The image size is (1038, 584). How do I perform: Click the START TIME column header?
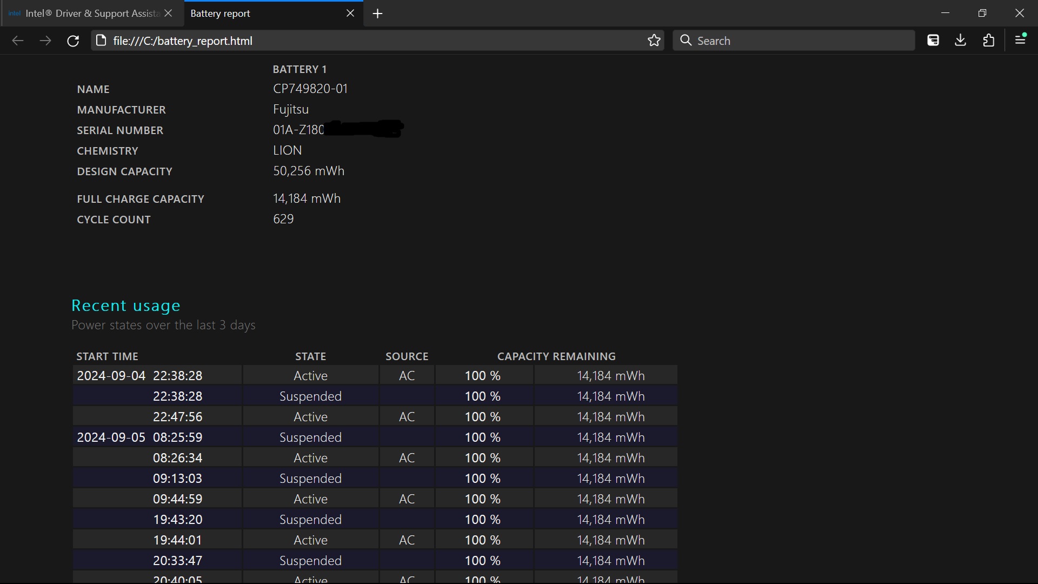coord(108,356)
